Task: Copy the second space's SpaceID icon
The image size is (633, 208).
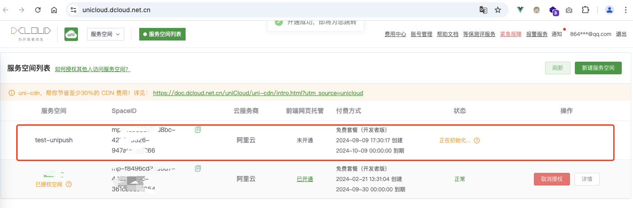Action: 198,168
